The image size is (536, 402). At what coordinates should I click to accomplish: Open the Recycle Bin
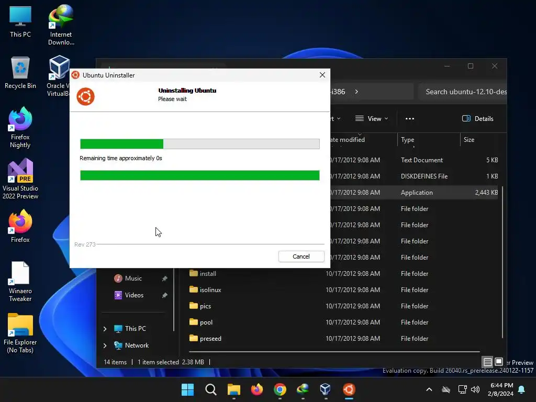point(20,72)
